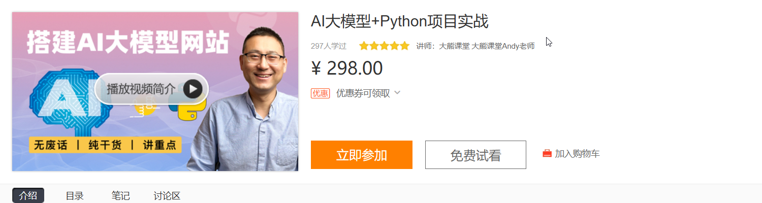
Task: Open the 优惠券可领取 coupon text
Action: click(x=363, y=93)
